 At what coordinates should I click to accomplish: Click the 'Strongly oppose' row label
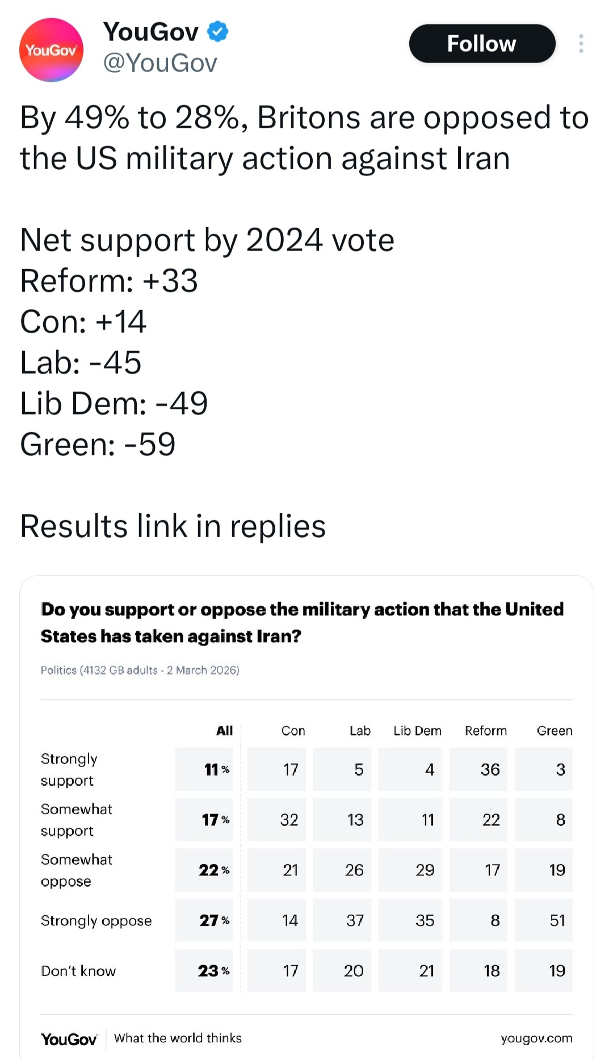click(96, 920)
